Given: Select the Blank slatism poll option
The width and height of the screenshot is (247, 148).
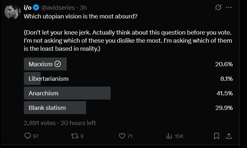Looking at the screenshot, I should click(47, 108).
